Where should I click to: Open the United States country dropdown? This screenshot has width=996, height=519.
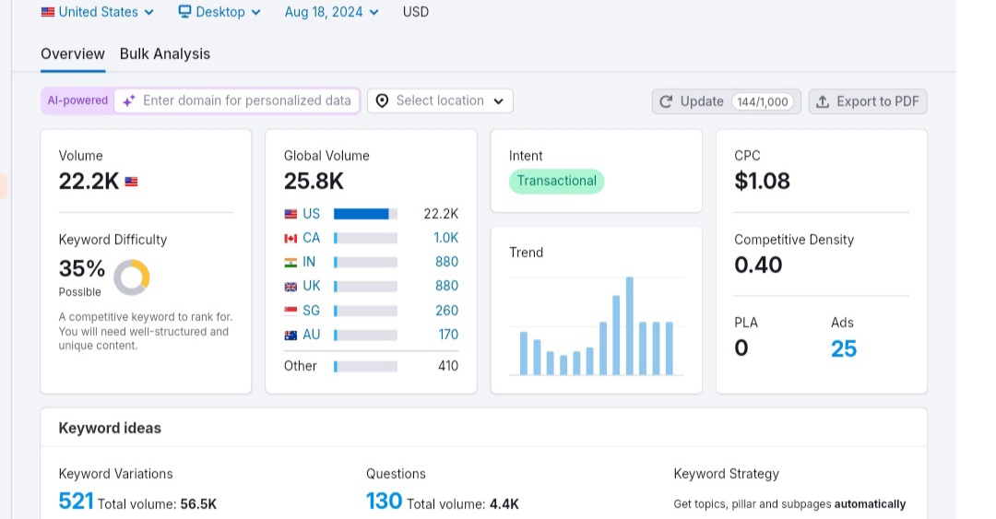coord(97,11)
